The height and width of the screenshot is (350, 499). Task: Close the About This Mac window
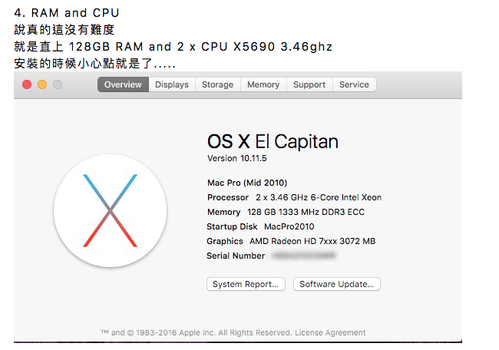tap(27, 84)
